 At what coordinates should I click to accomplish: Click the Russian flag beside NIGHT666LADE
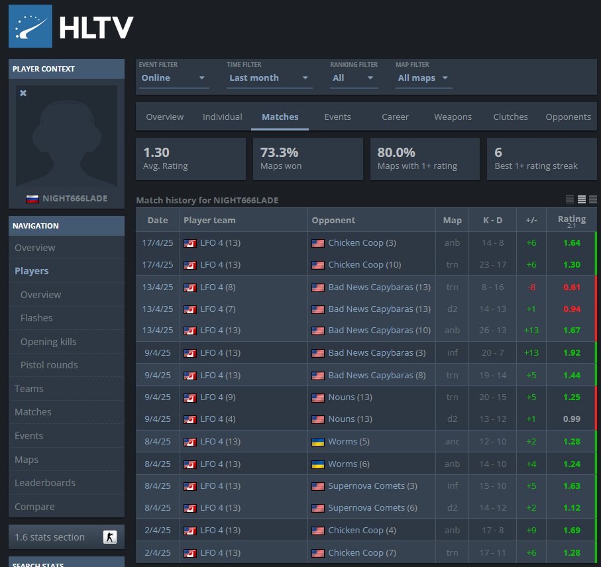(x=32, y=199)
